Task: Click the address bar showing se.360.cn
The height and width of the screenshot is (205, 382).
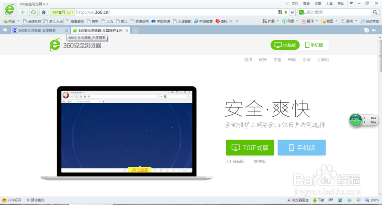Action: tap(175, 12)
